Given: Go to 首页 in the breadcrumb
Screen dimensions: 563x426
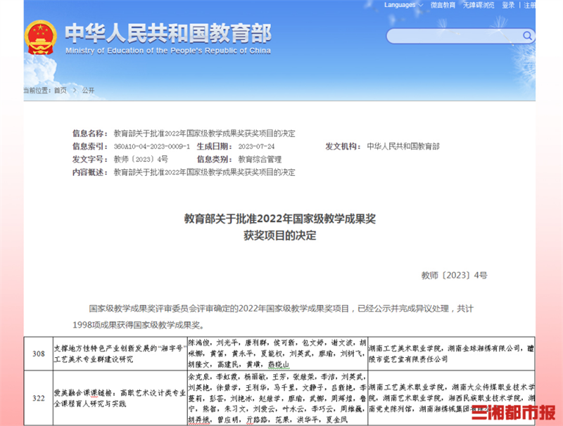Looking at the screenshot, I should click(61, 91).
